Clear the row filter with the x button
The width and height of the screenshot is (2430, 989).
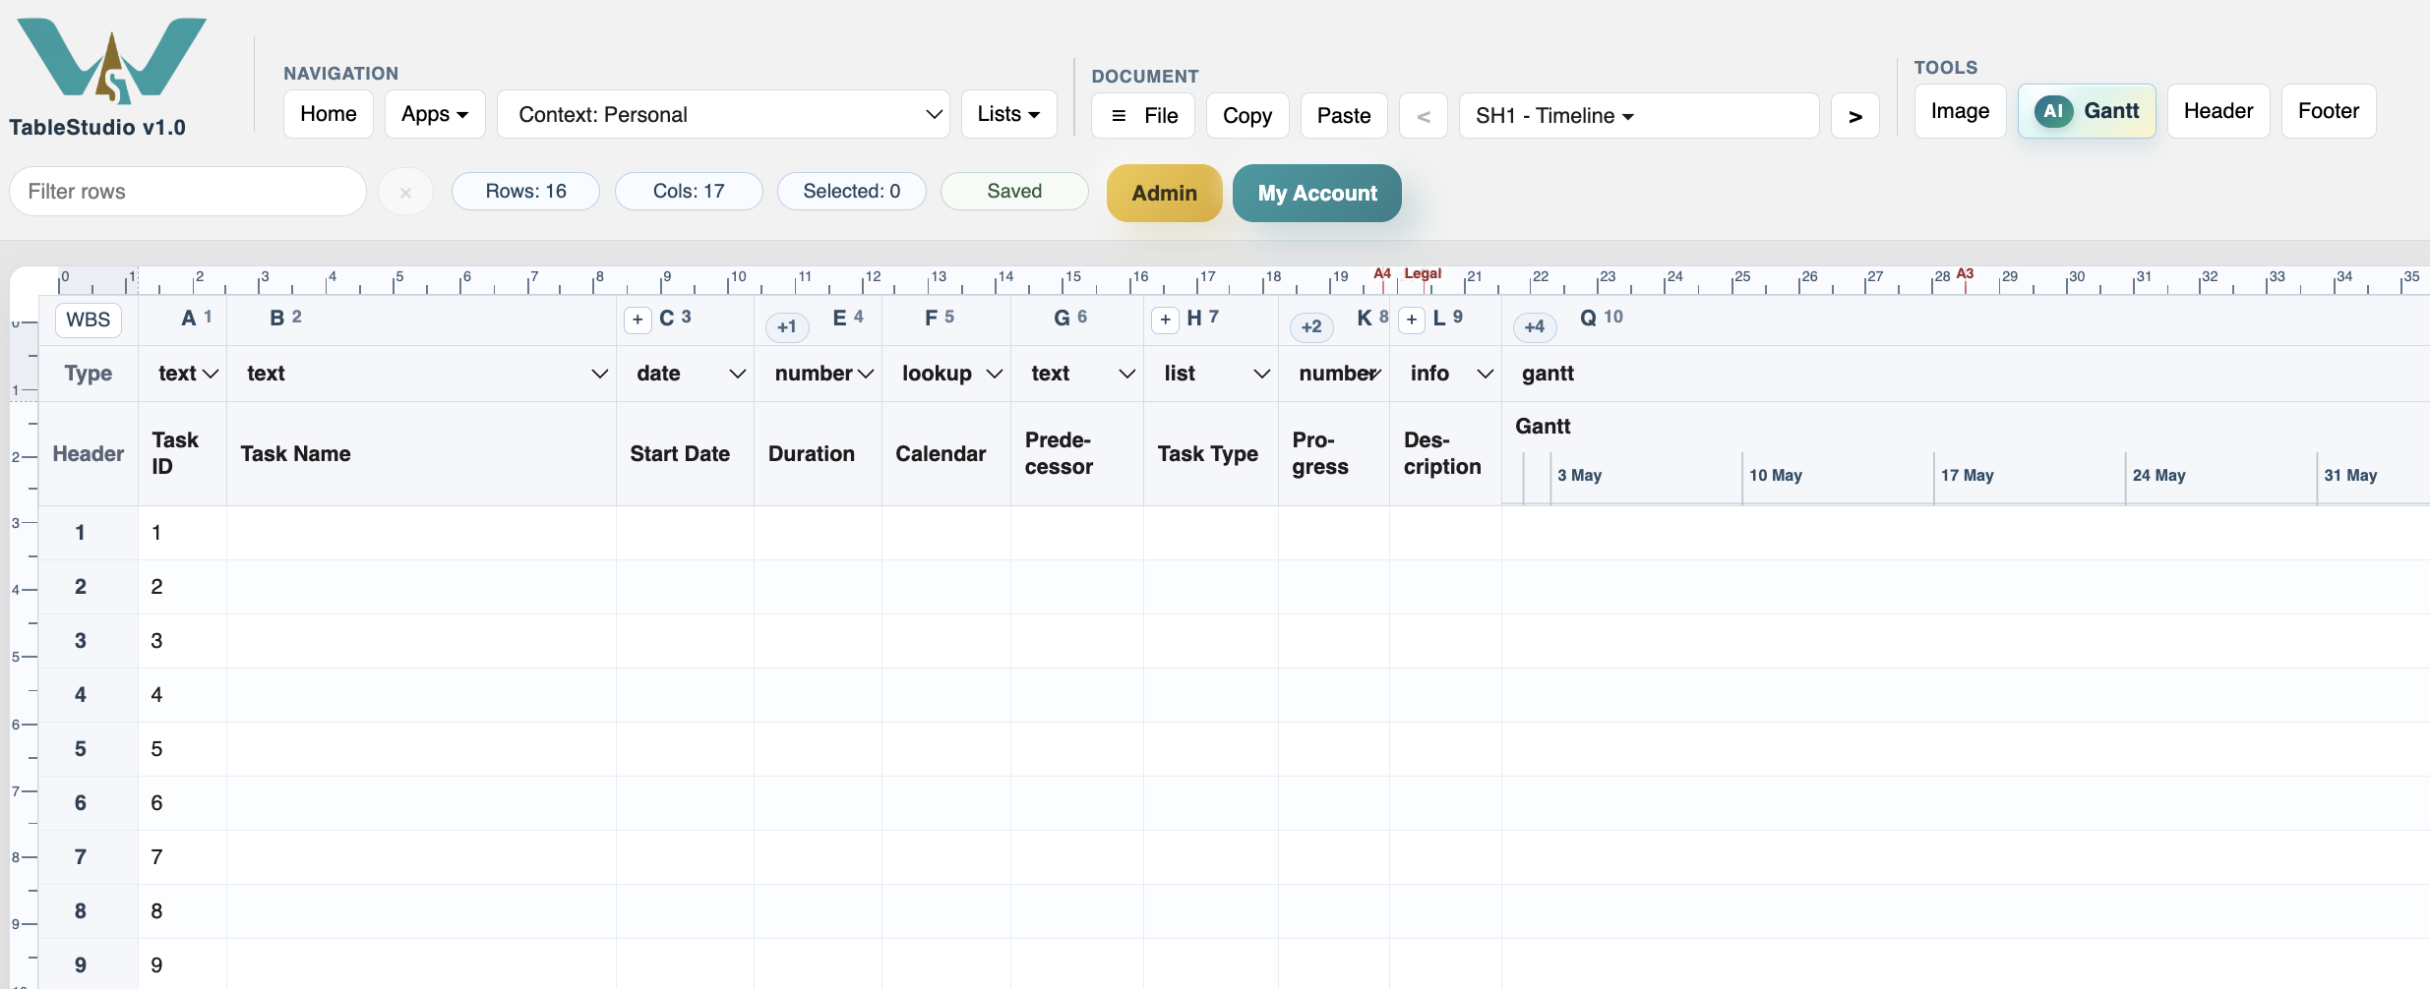click(x=405, y=193)
